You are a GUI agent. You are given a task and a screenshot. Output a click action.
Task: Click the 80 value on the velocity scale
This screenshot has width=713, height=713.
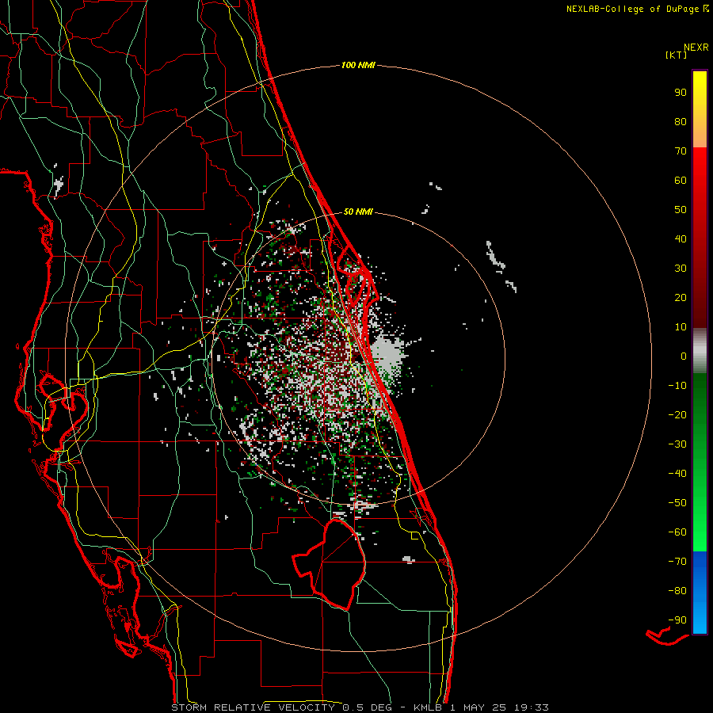tap(681, 121)
